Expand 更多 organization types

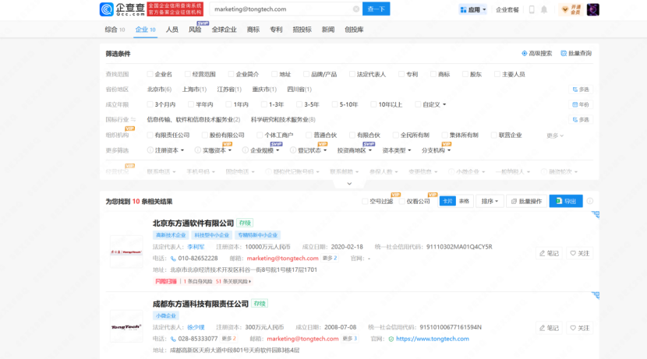555,136
